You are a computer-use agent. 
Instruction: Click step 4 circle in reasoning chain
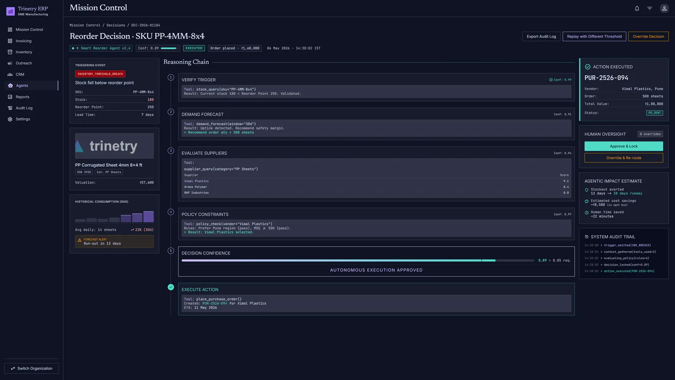click(171, 212)
